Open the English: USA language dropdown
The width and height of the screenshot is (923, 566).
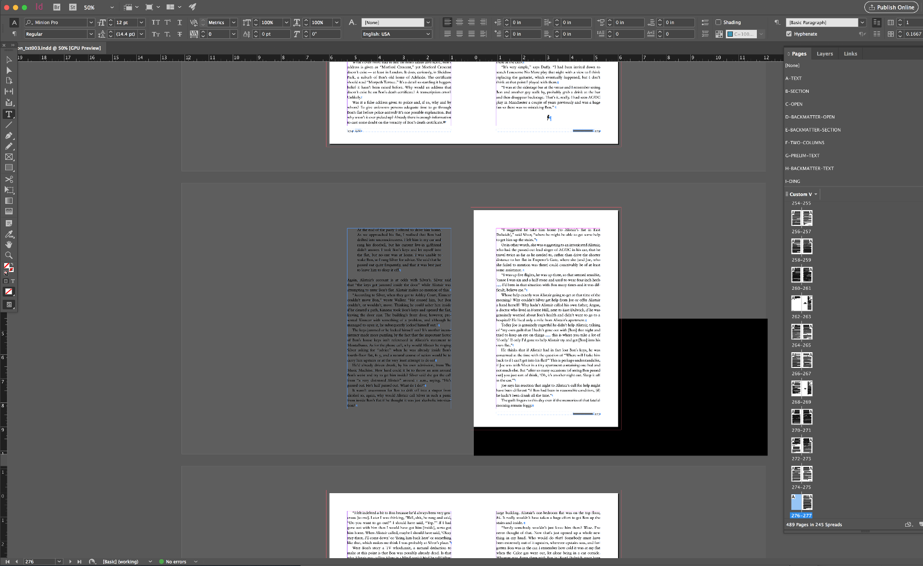click(x=428, y=34)
